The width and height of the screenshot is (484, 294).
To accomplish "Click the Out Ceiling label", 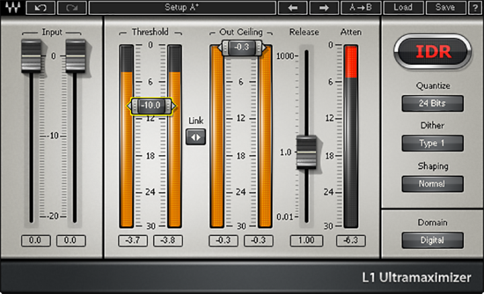I will pos(241,32).
